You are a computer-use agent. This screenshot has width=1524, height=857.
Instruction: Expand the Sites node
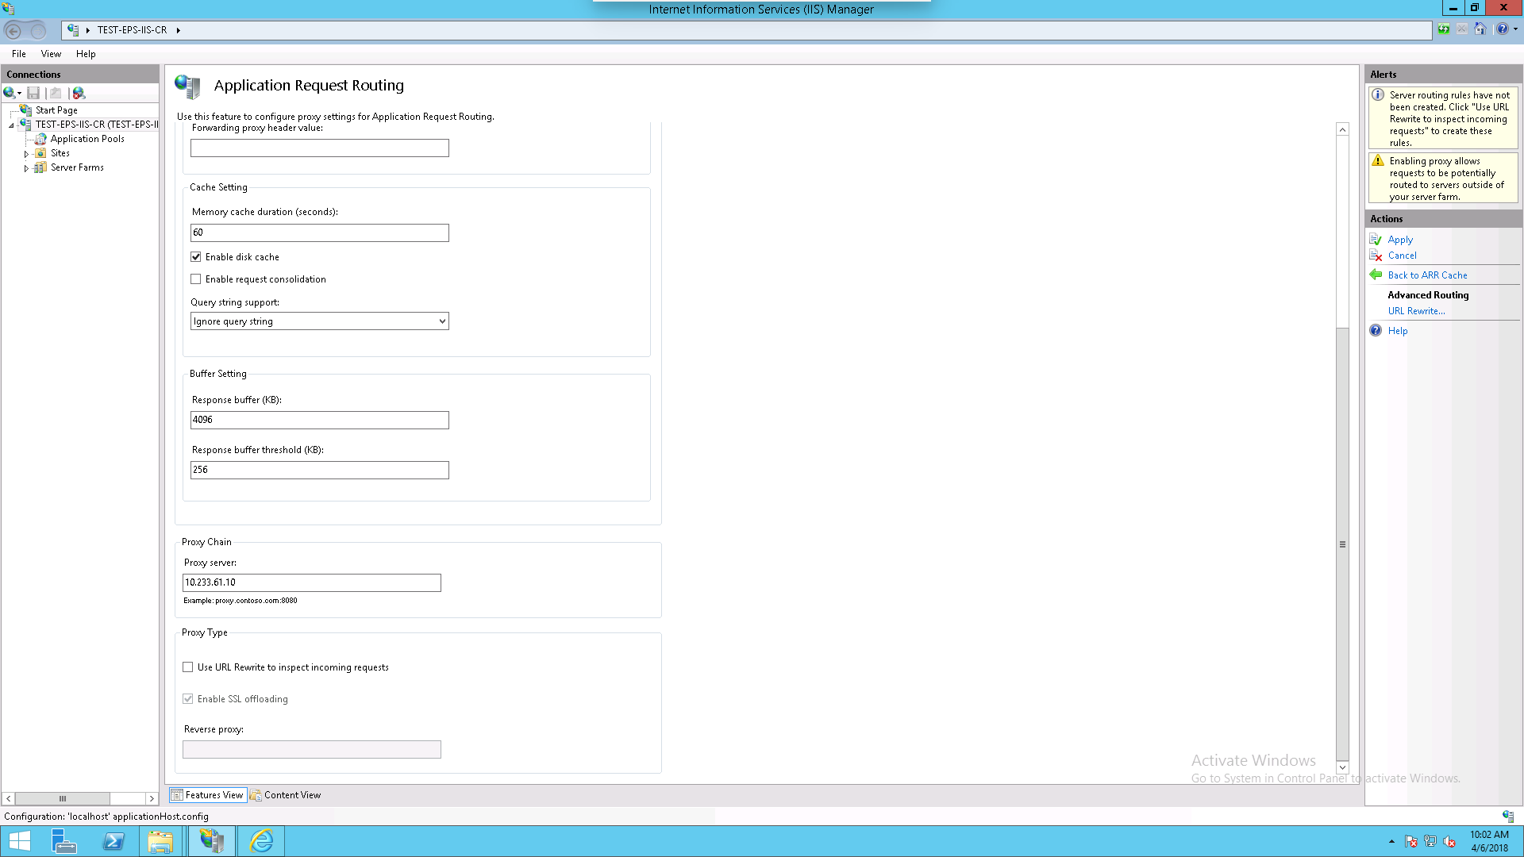(26, 154)
